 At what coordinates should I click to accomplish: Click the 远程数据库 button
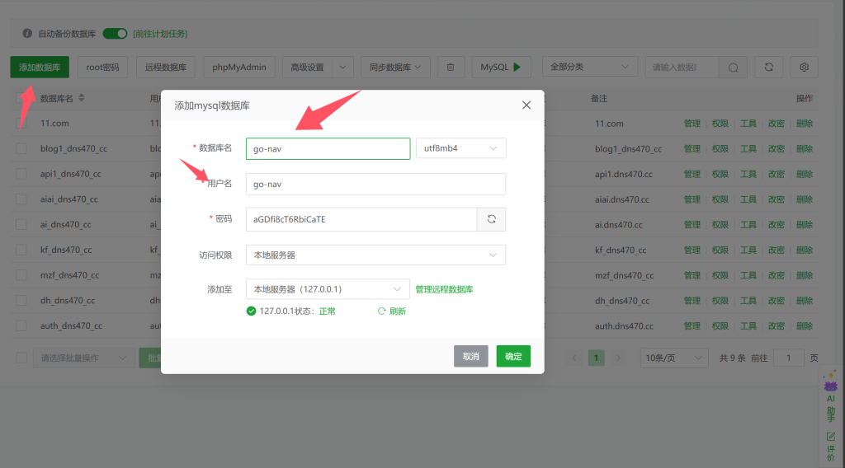tap(165, 68)
